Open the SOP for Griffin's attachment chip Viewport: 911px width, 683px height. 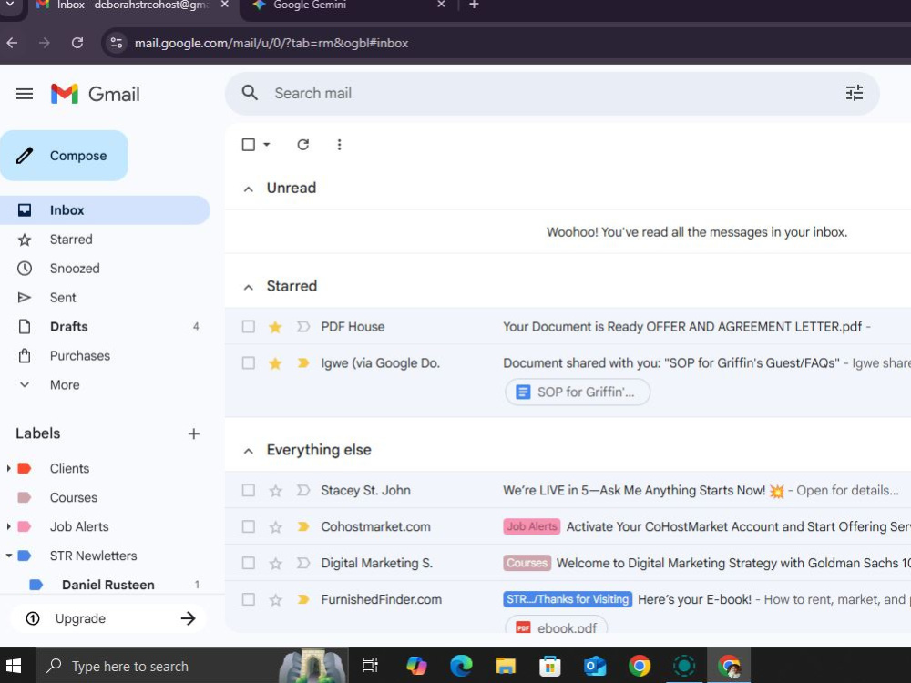578,392
